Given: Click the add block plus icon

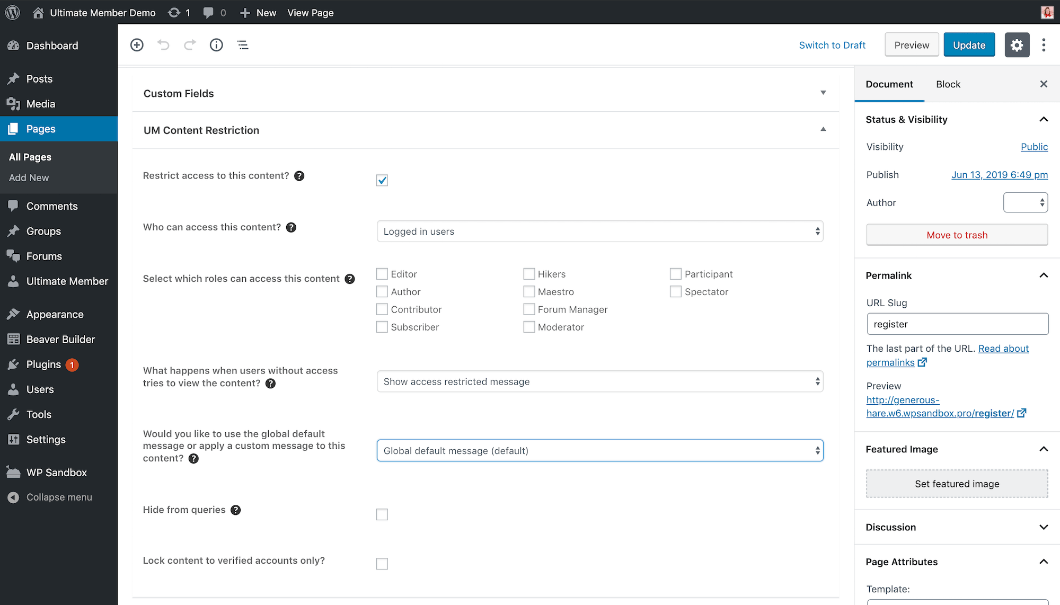Looking at the screenshot, I should (x=138, y=45).
